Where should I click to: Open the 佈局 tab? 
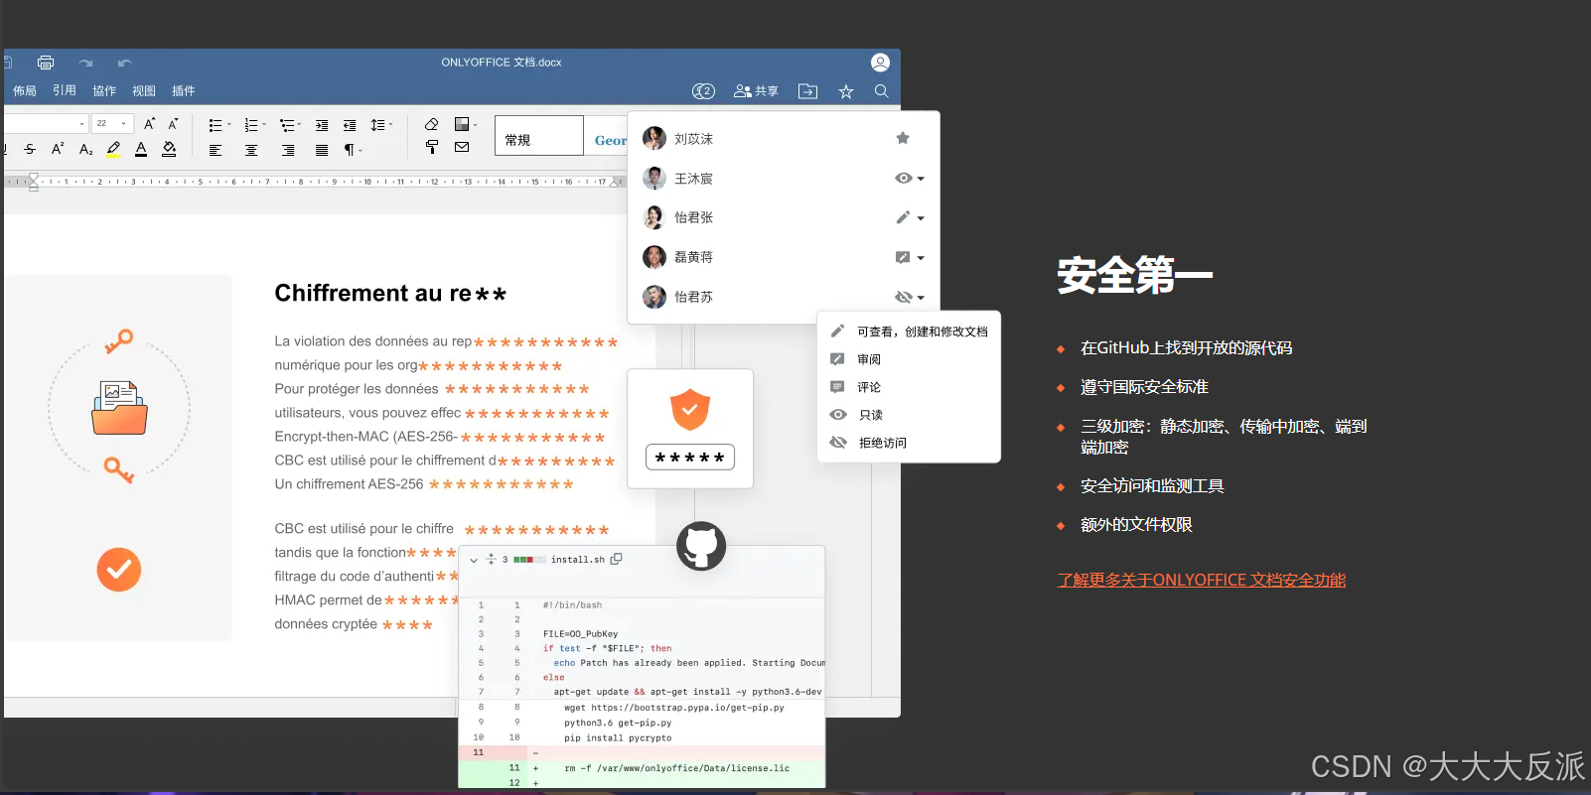point(25,90)
